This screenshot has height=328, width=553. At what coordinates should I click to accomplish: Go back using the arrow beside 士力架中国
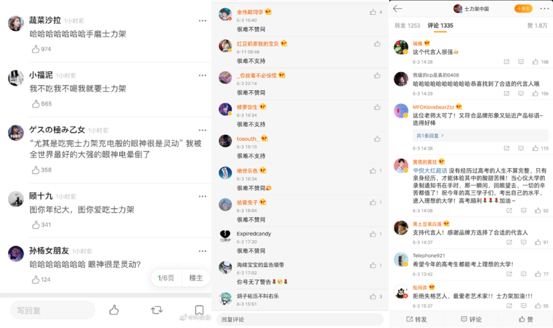click(x=397, y=9)
